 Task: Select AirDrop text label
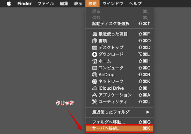tap(106, 75)
